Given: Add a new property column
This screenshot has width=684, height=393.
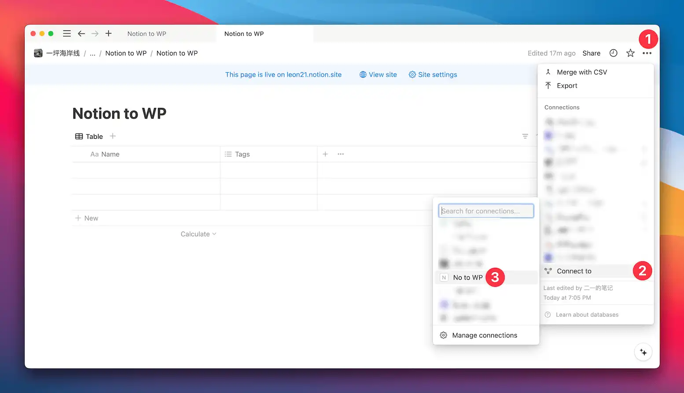Looking at the screenshot, I should coord(325,154).
